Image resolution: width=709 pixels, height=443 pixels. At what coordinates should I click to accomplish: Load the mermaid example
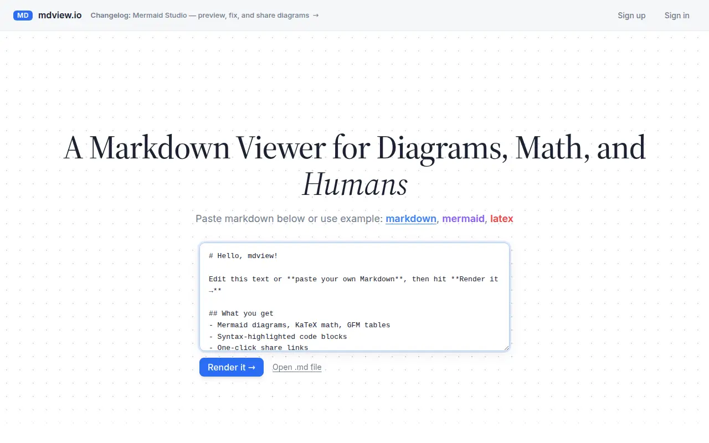[463, 219]
